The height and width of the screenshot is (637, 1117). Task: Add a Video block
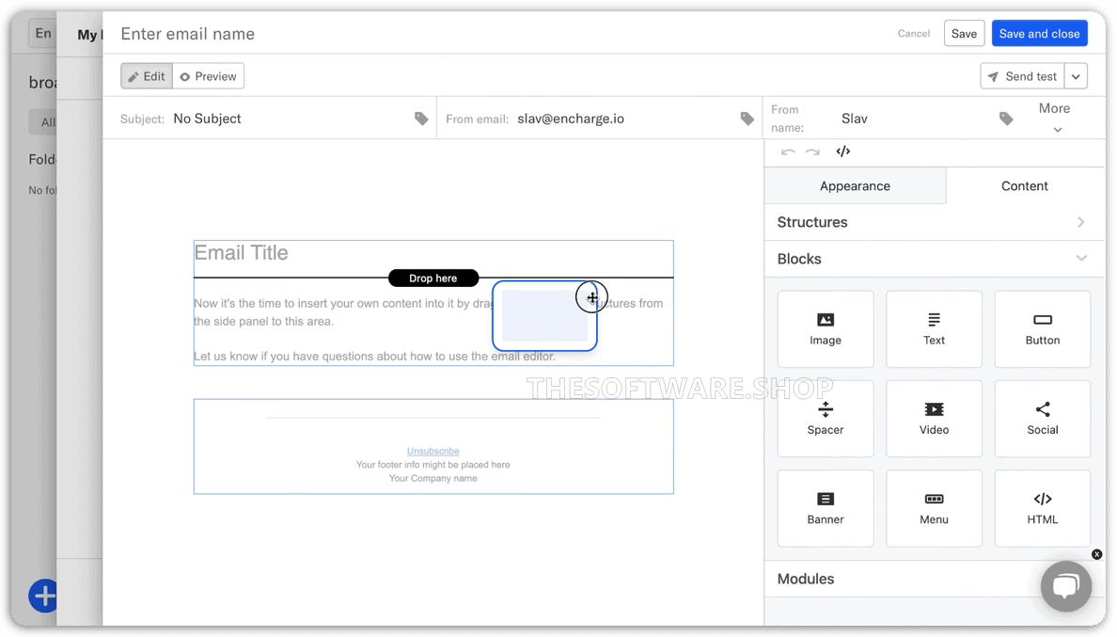[934, 419]
